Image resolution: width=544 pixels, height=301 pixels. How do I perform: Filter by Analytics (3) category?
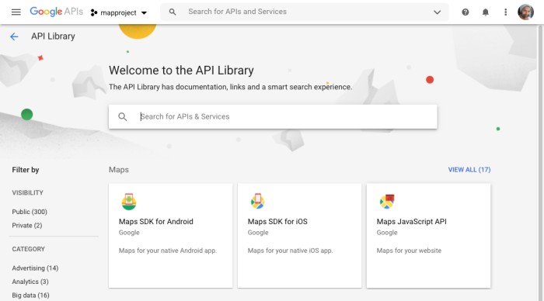(x=30, y=282)
